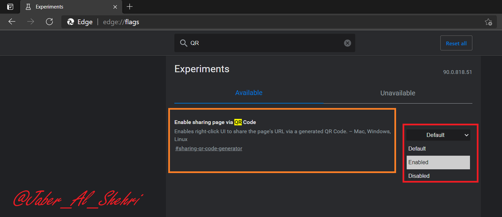
Task: Click the Reset all button
Action: pyautogui.click(x=456, y=43)
